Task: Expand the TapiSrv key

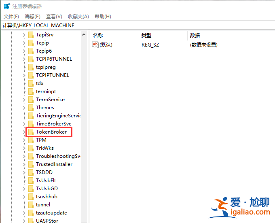Action: pyautogui.click(x=24, y=35)
